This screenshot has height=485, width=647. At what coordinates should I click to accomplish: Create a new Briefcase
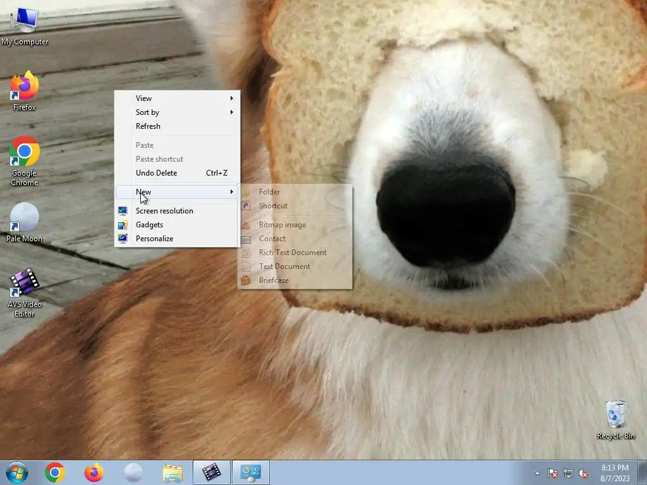pyautogui.click(x=295, y=280)
